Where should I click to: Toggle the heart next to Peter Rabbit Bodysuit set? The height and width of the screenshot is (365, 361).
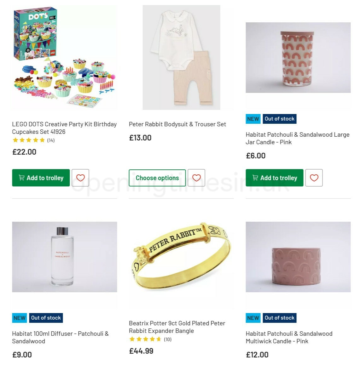196,178
